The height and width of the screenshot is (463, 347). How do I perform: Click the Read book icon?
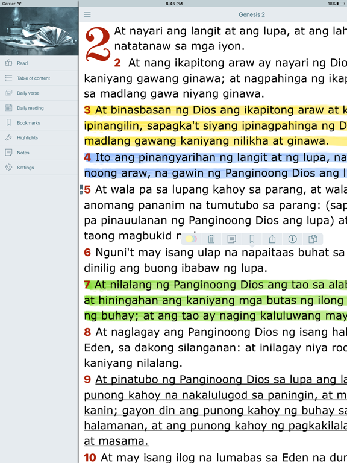click(8, 63)
